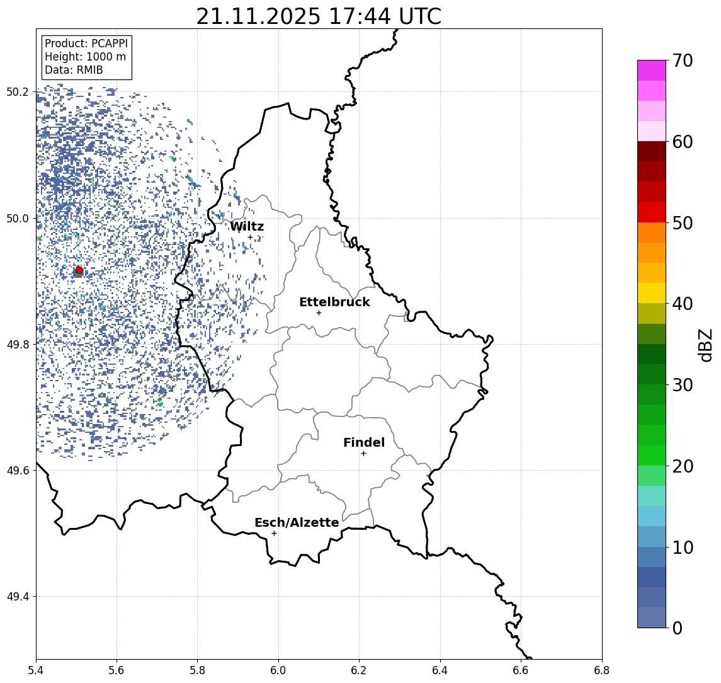The image size is (721, 683).
Task: Click the magenta top colorbar swatch
Action: pyautogui.click(x=652, y=71)
